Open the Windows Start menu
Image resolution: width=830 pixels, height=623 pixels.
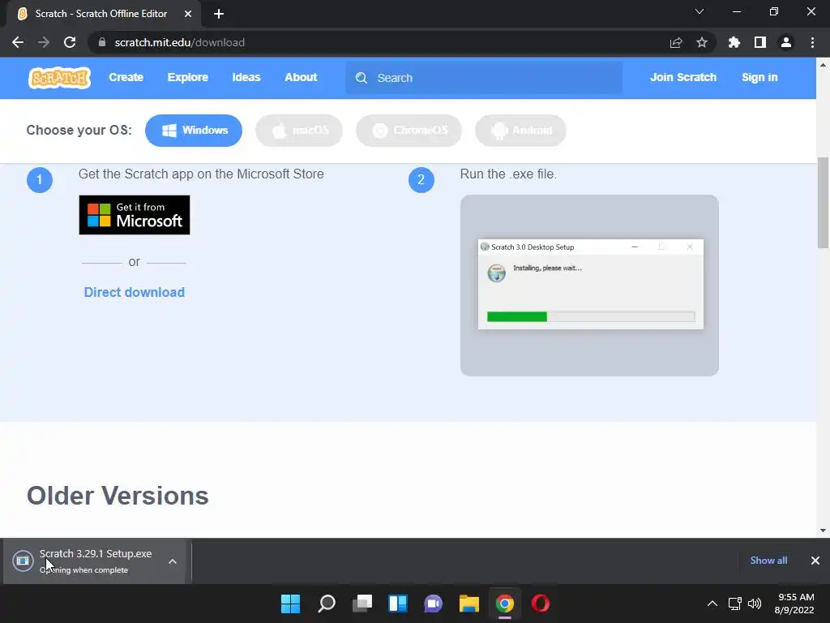(x=291, y=604)
